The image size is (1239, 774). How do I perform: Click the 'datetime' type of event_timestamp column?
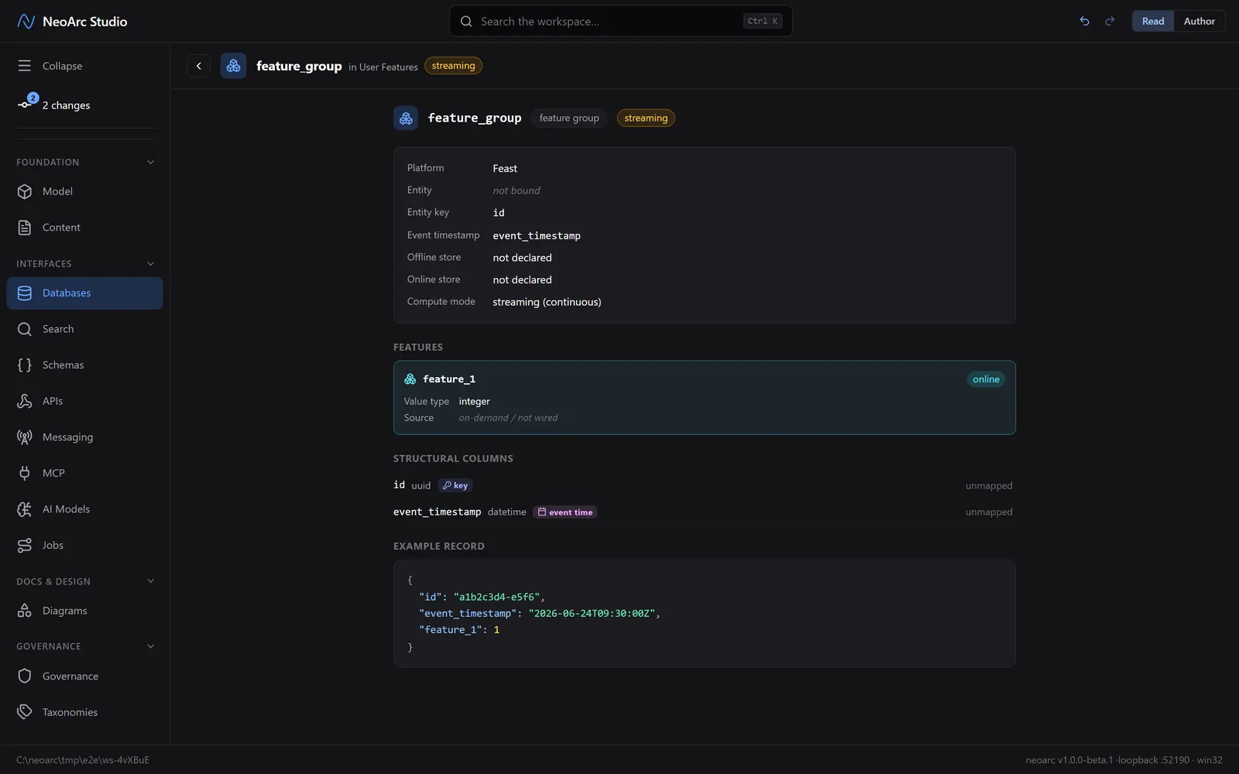coord(506,512)
